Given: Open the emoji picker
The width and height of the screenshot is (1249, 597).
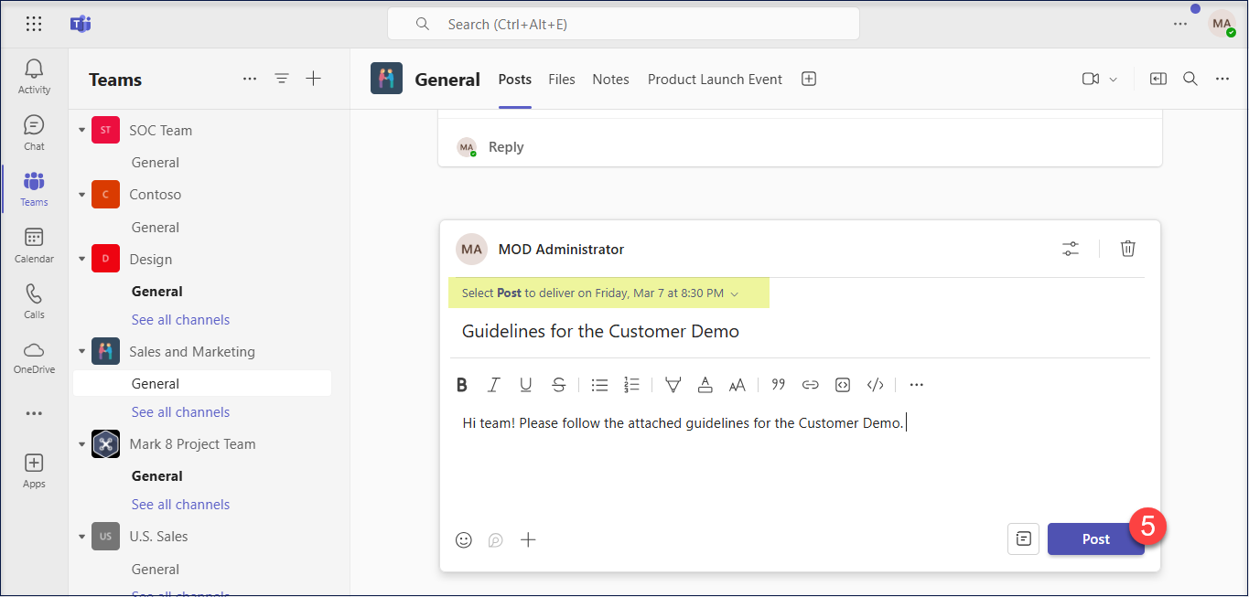Looking at the screenshot, I should tap(464, 540).
